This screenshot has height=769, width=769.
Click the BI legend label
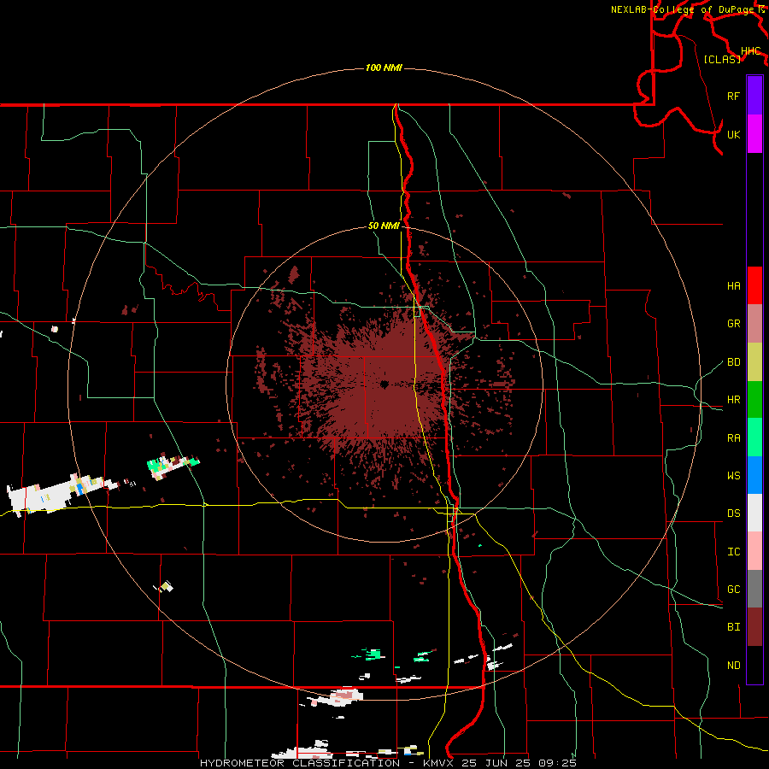click(734, 627)
